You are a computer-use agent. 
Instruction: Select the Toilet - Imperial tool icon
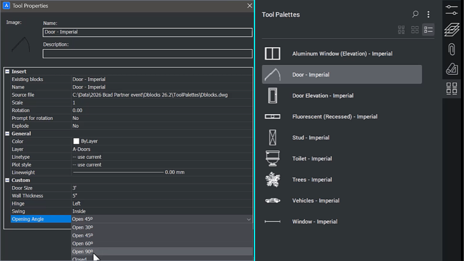(272, 159)
